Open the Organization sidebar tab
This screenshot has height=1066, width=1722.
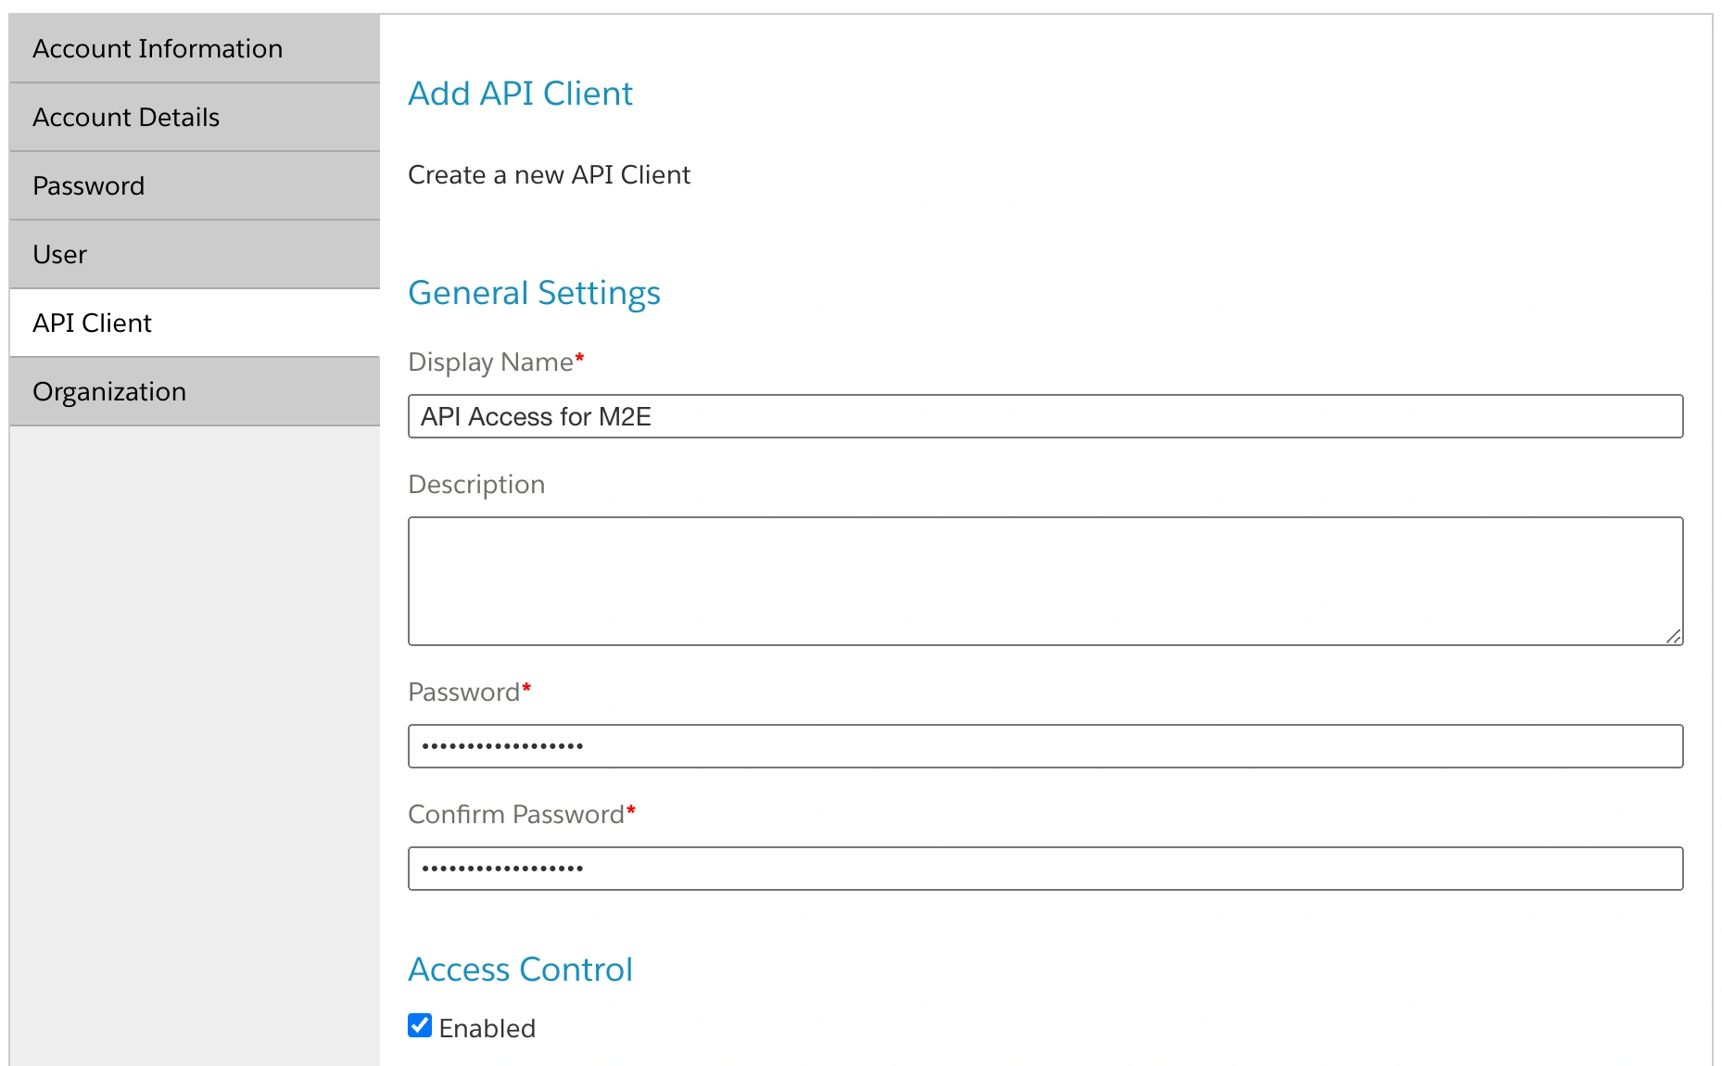coord(109,391)
